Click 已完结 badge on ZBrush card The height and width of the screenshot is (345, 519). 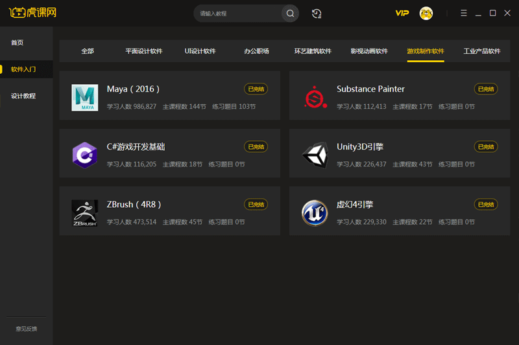(x=256, y=205)
